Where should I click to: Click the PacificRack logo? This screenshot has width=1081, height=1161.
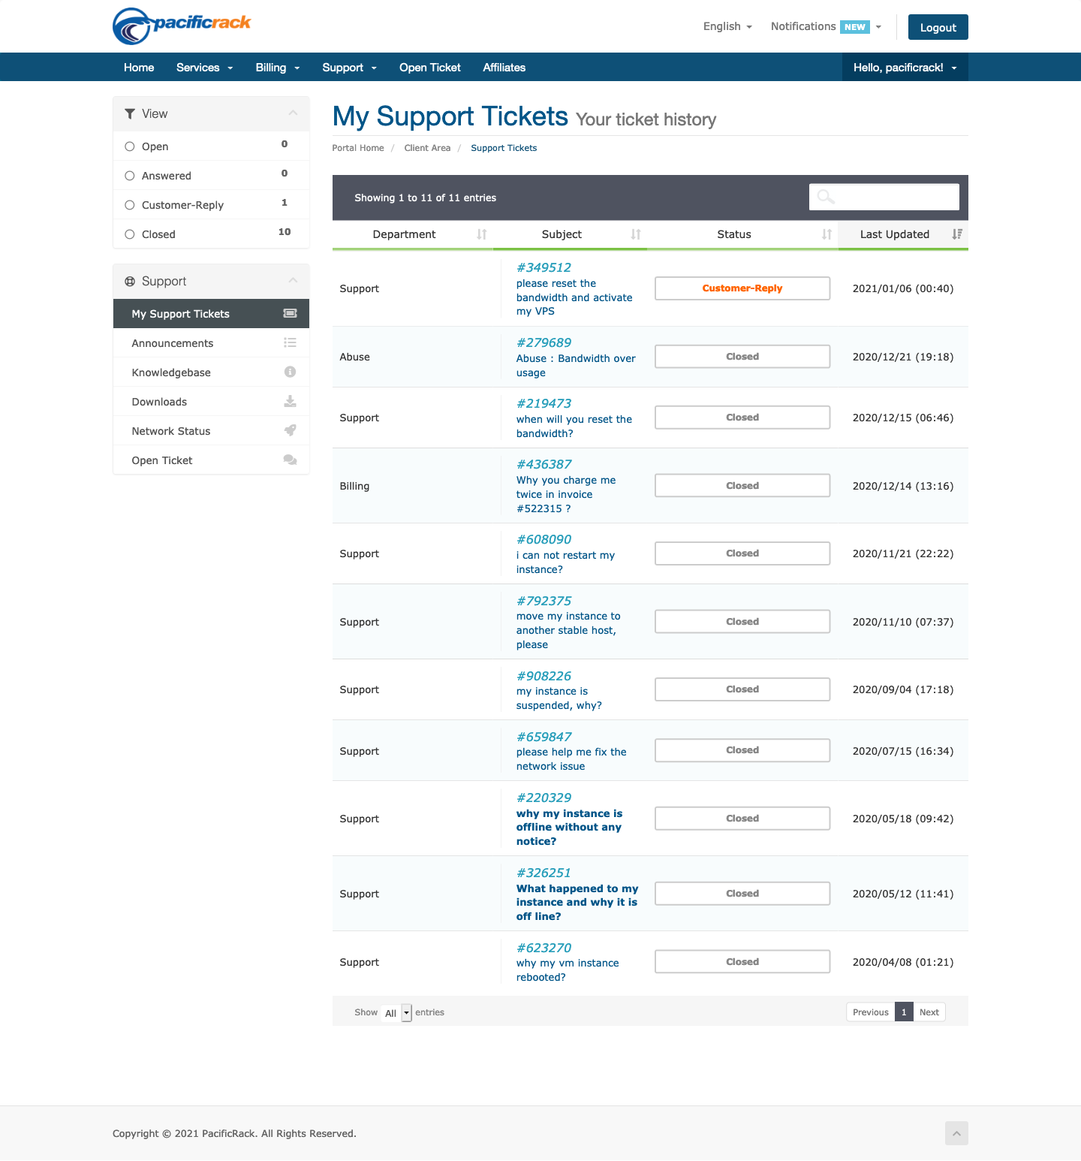pyautogui.click(x=182, y=26)
